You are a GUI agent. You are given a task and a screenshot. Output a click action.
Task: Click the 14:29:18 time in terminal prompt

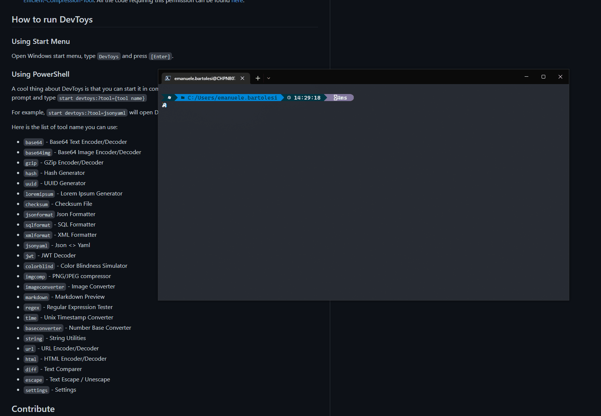[307, 98]
